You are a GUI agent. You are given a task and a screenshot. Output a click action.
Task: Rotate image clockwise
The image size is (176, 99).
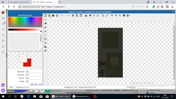click(98, 15)
